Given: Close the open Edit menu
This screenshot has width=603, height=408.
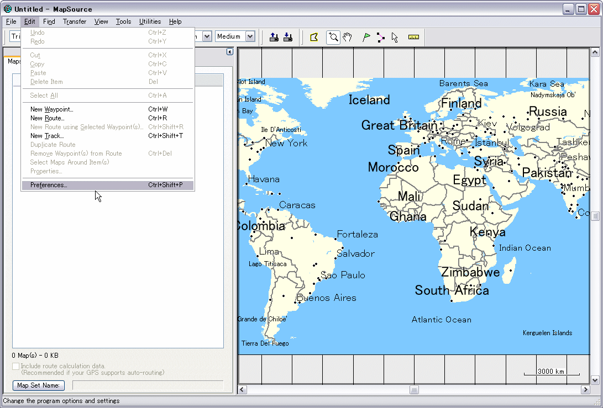Looking at the screenshot, I should tap(30, 22).
